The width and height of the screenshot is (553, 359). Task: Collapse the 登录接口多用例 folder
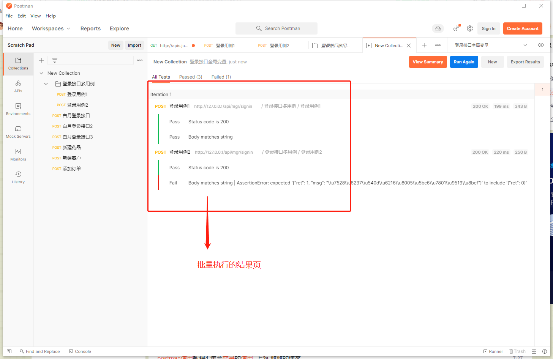(x=46, y=84)
